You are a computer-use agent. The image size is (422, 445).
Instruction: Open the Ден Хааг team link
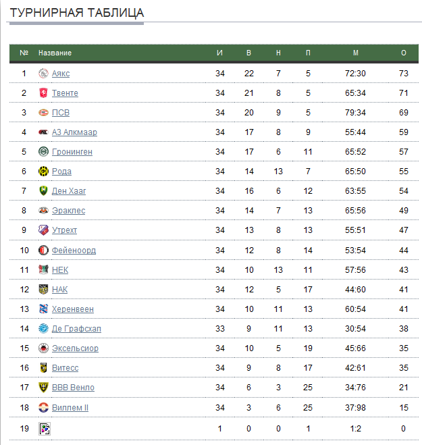(x=69, y=191)
